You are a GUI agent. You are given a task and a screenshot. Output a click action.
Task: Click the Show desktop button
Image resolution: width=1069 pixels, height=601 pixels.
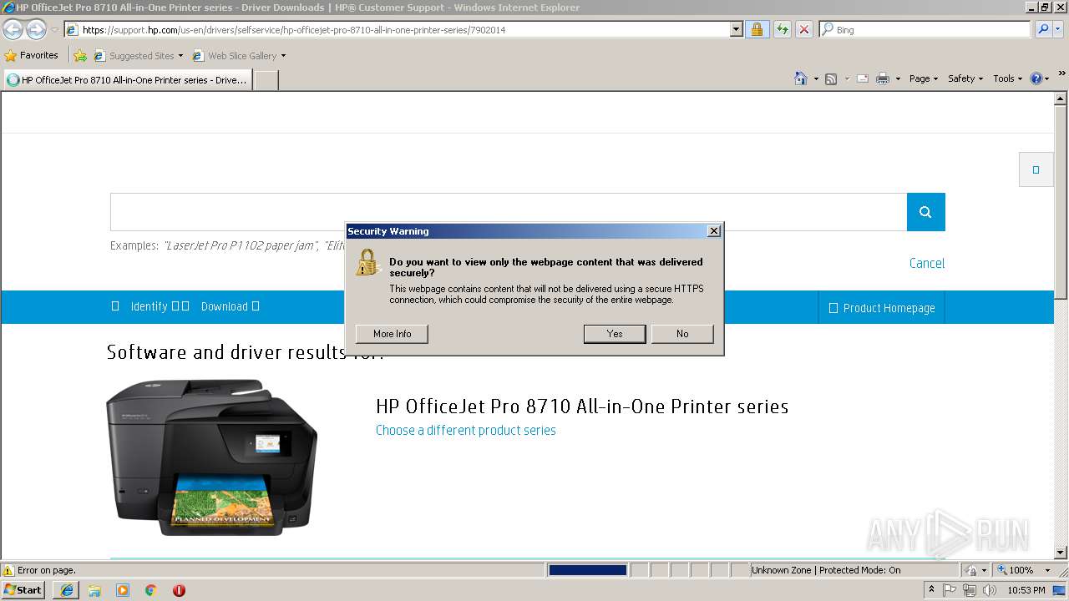(1060, 590)
